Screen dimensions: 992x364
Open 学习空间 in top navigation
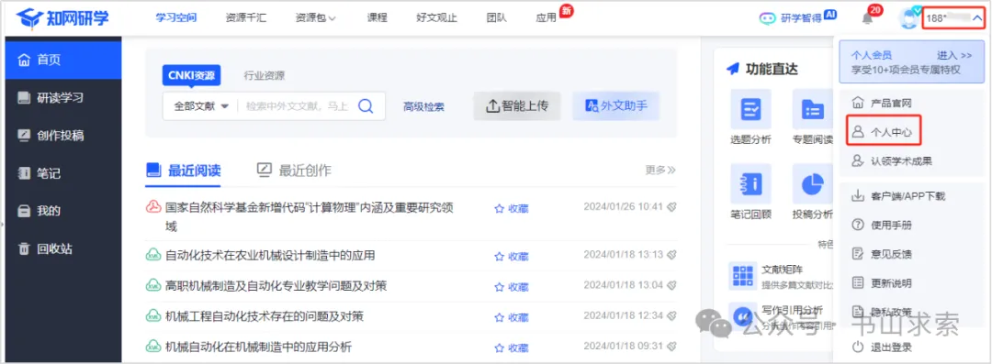(x=175, y=17)
